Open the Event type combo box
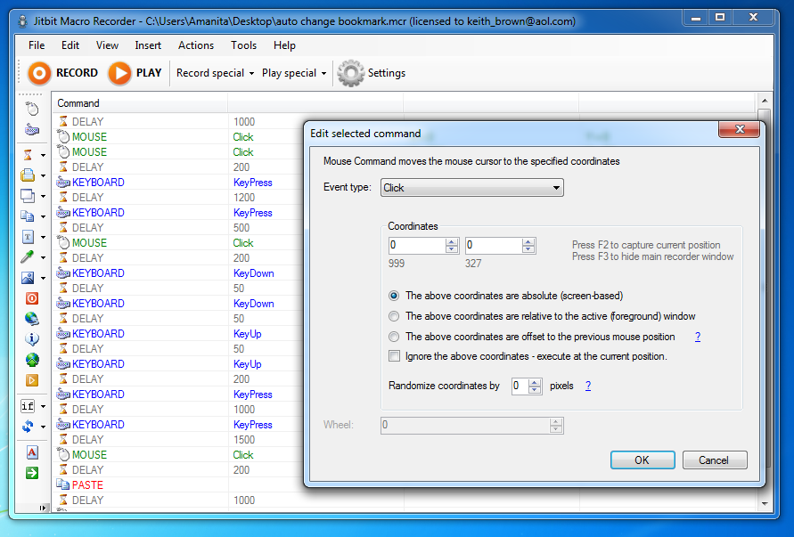 point(472,188)
